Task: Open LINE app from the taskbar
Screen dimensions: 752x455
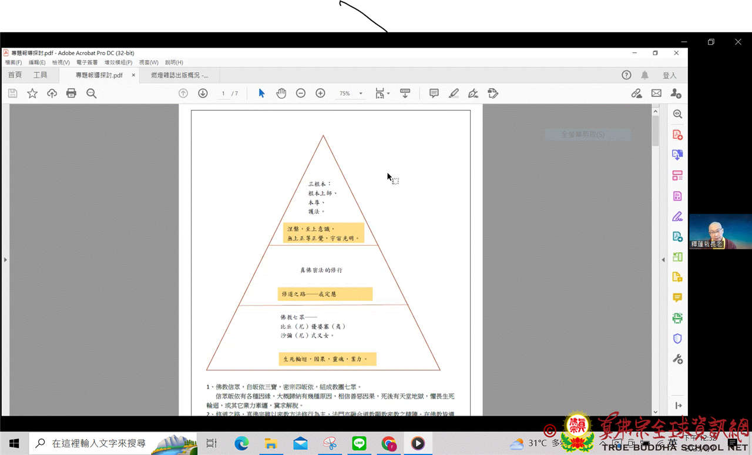Action: 359,443
